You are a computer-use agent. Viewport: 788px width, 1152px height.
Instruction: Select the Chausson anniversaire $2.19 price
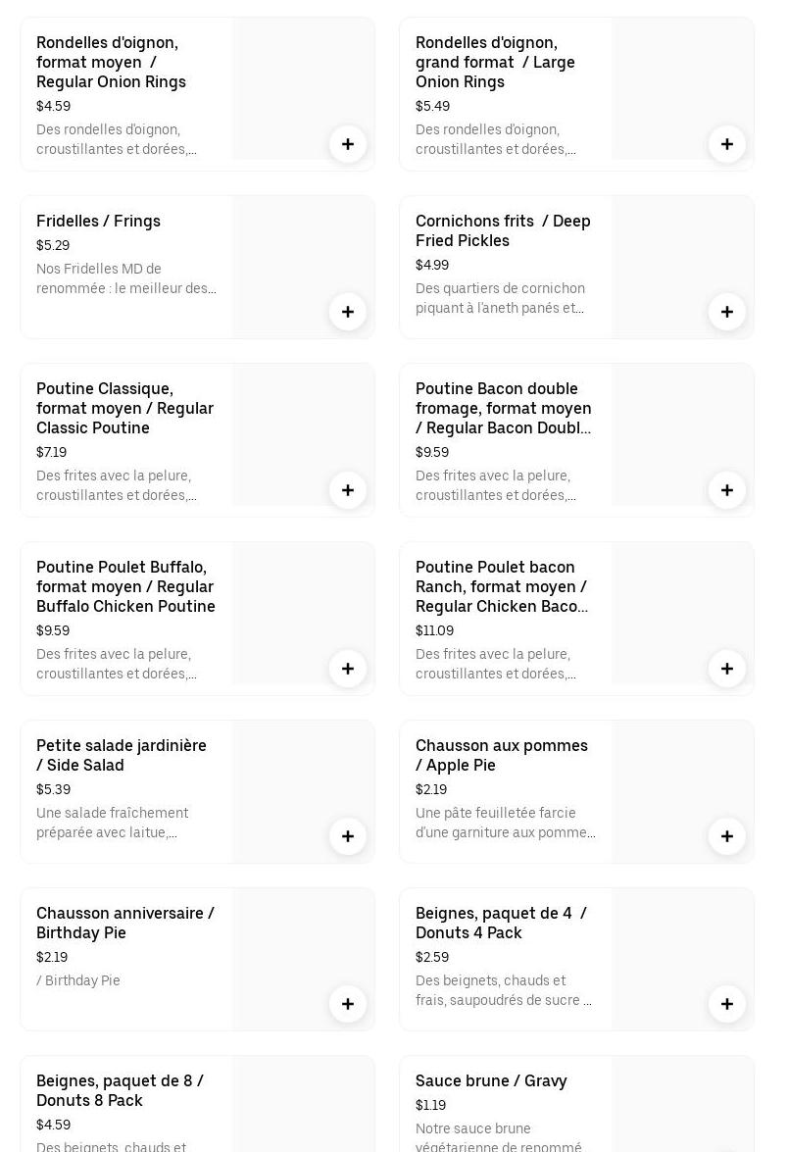click(x=52, y=958)
